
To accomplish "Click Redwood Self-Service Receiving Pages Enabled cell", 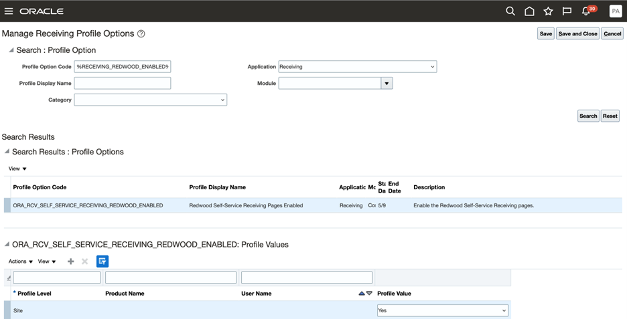I will (x=246, y=205).
